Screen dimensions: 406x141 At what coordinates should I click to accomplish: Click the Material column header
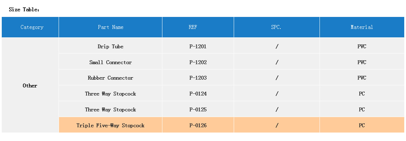(x=362, y=27)
